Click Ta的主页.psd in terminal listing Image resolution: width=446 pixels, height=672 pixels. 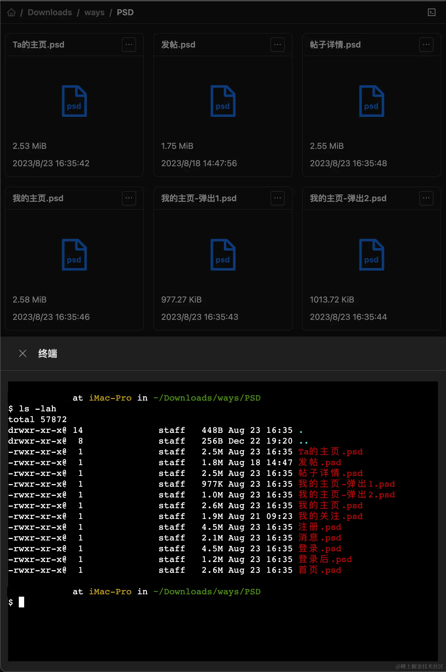tap(330, 452)
